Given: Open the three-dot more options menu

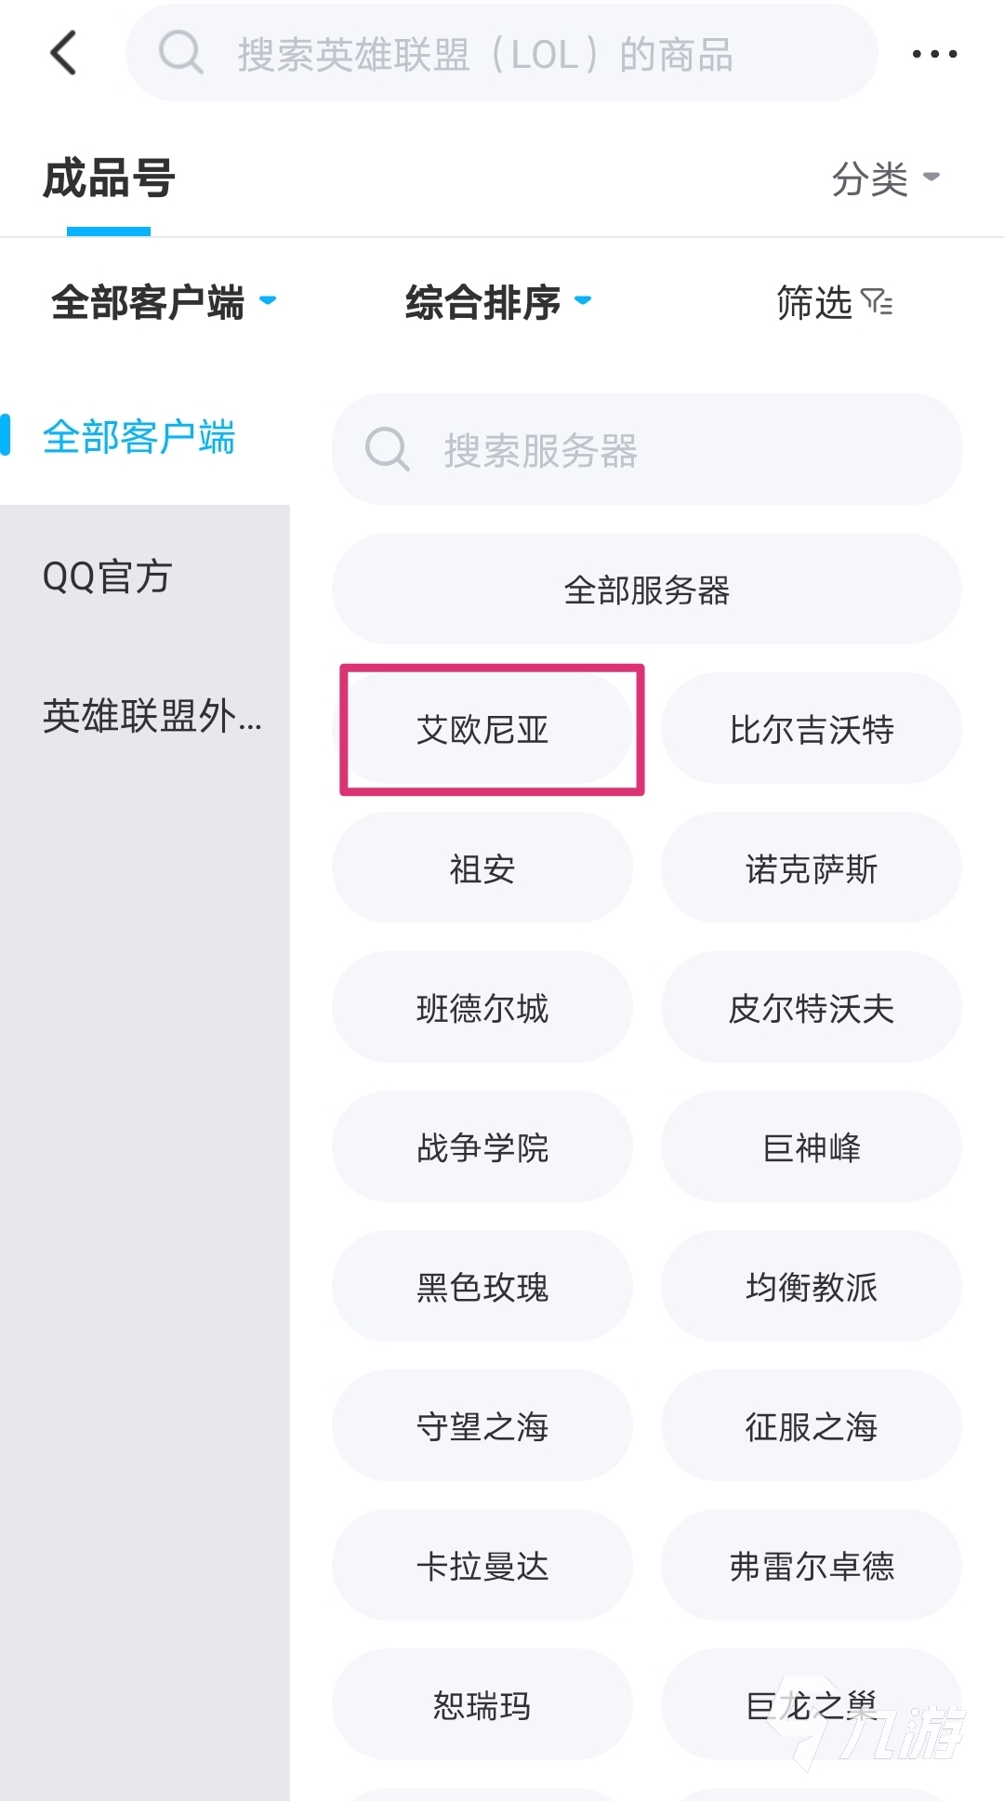Looking at the screenshot, I should tap(933, 54).
